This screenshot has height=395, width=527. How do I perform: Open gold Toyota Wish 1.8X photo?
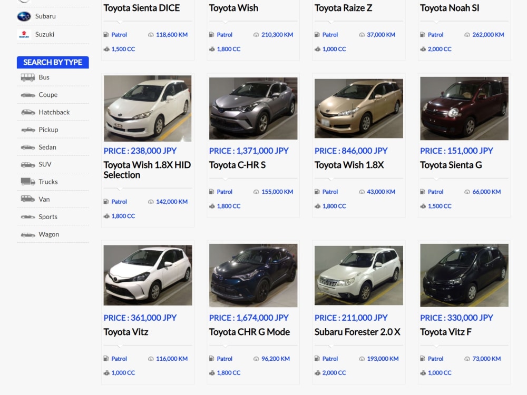358,108
